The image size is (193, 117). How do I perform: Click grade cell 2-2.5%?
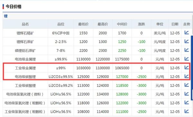tap(61, 42)
